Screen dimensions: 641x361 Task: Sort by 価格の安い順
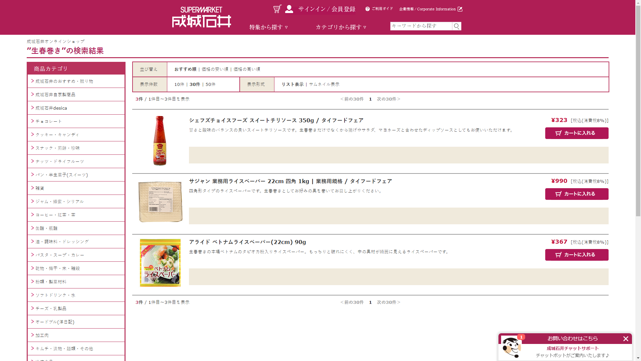coord(215,69)
